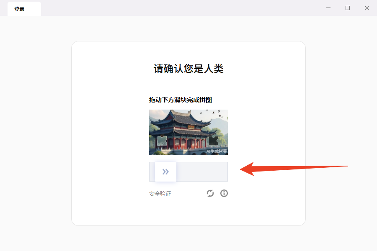Screen dimensions: 377x251
Task: Click the empty slider track area
Action: coord(202,172)
